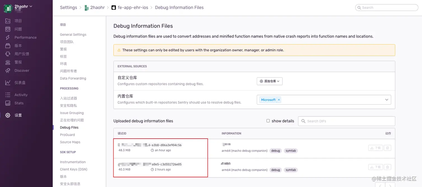Click the 仪表盘 dashboard chart icon
422x187 pixels.
8,83
